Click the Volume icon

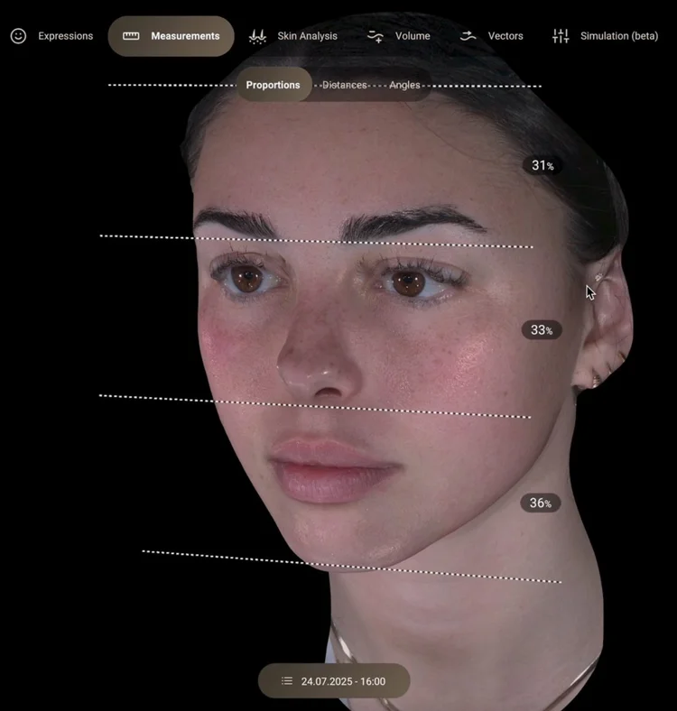(376, 36)
